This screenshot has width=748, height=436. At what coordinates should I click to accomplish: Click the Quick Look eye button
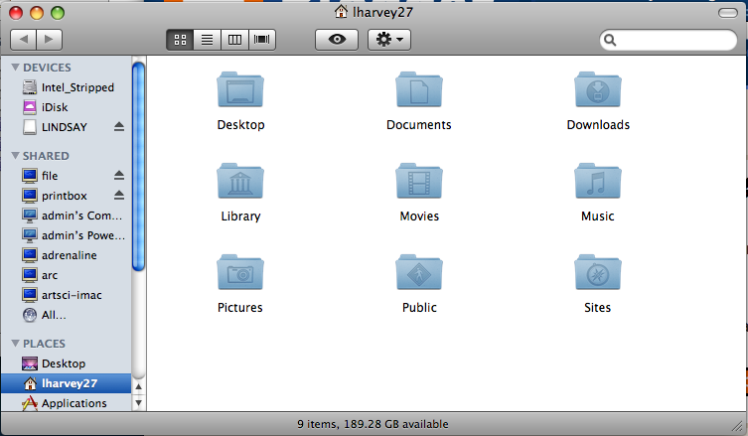click(x=337, y=40)
